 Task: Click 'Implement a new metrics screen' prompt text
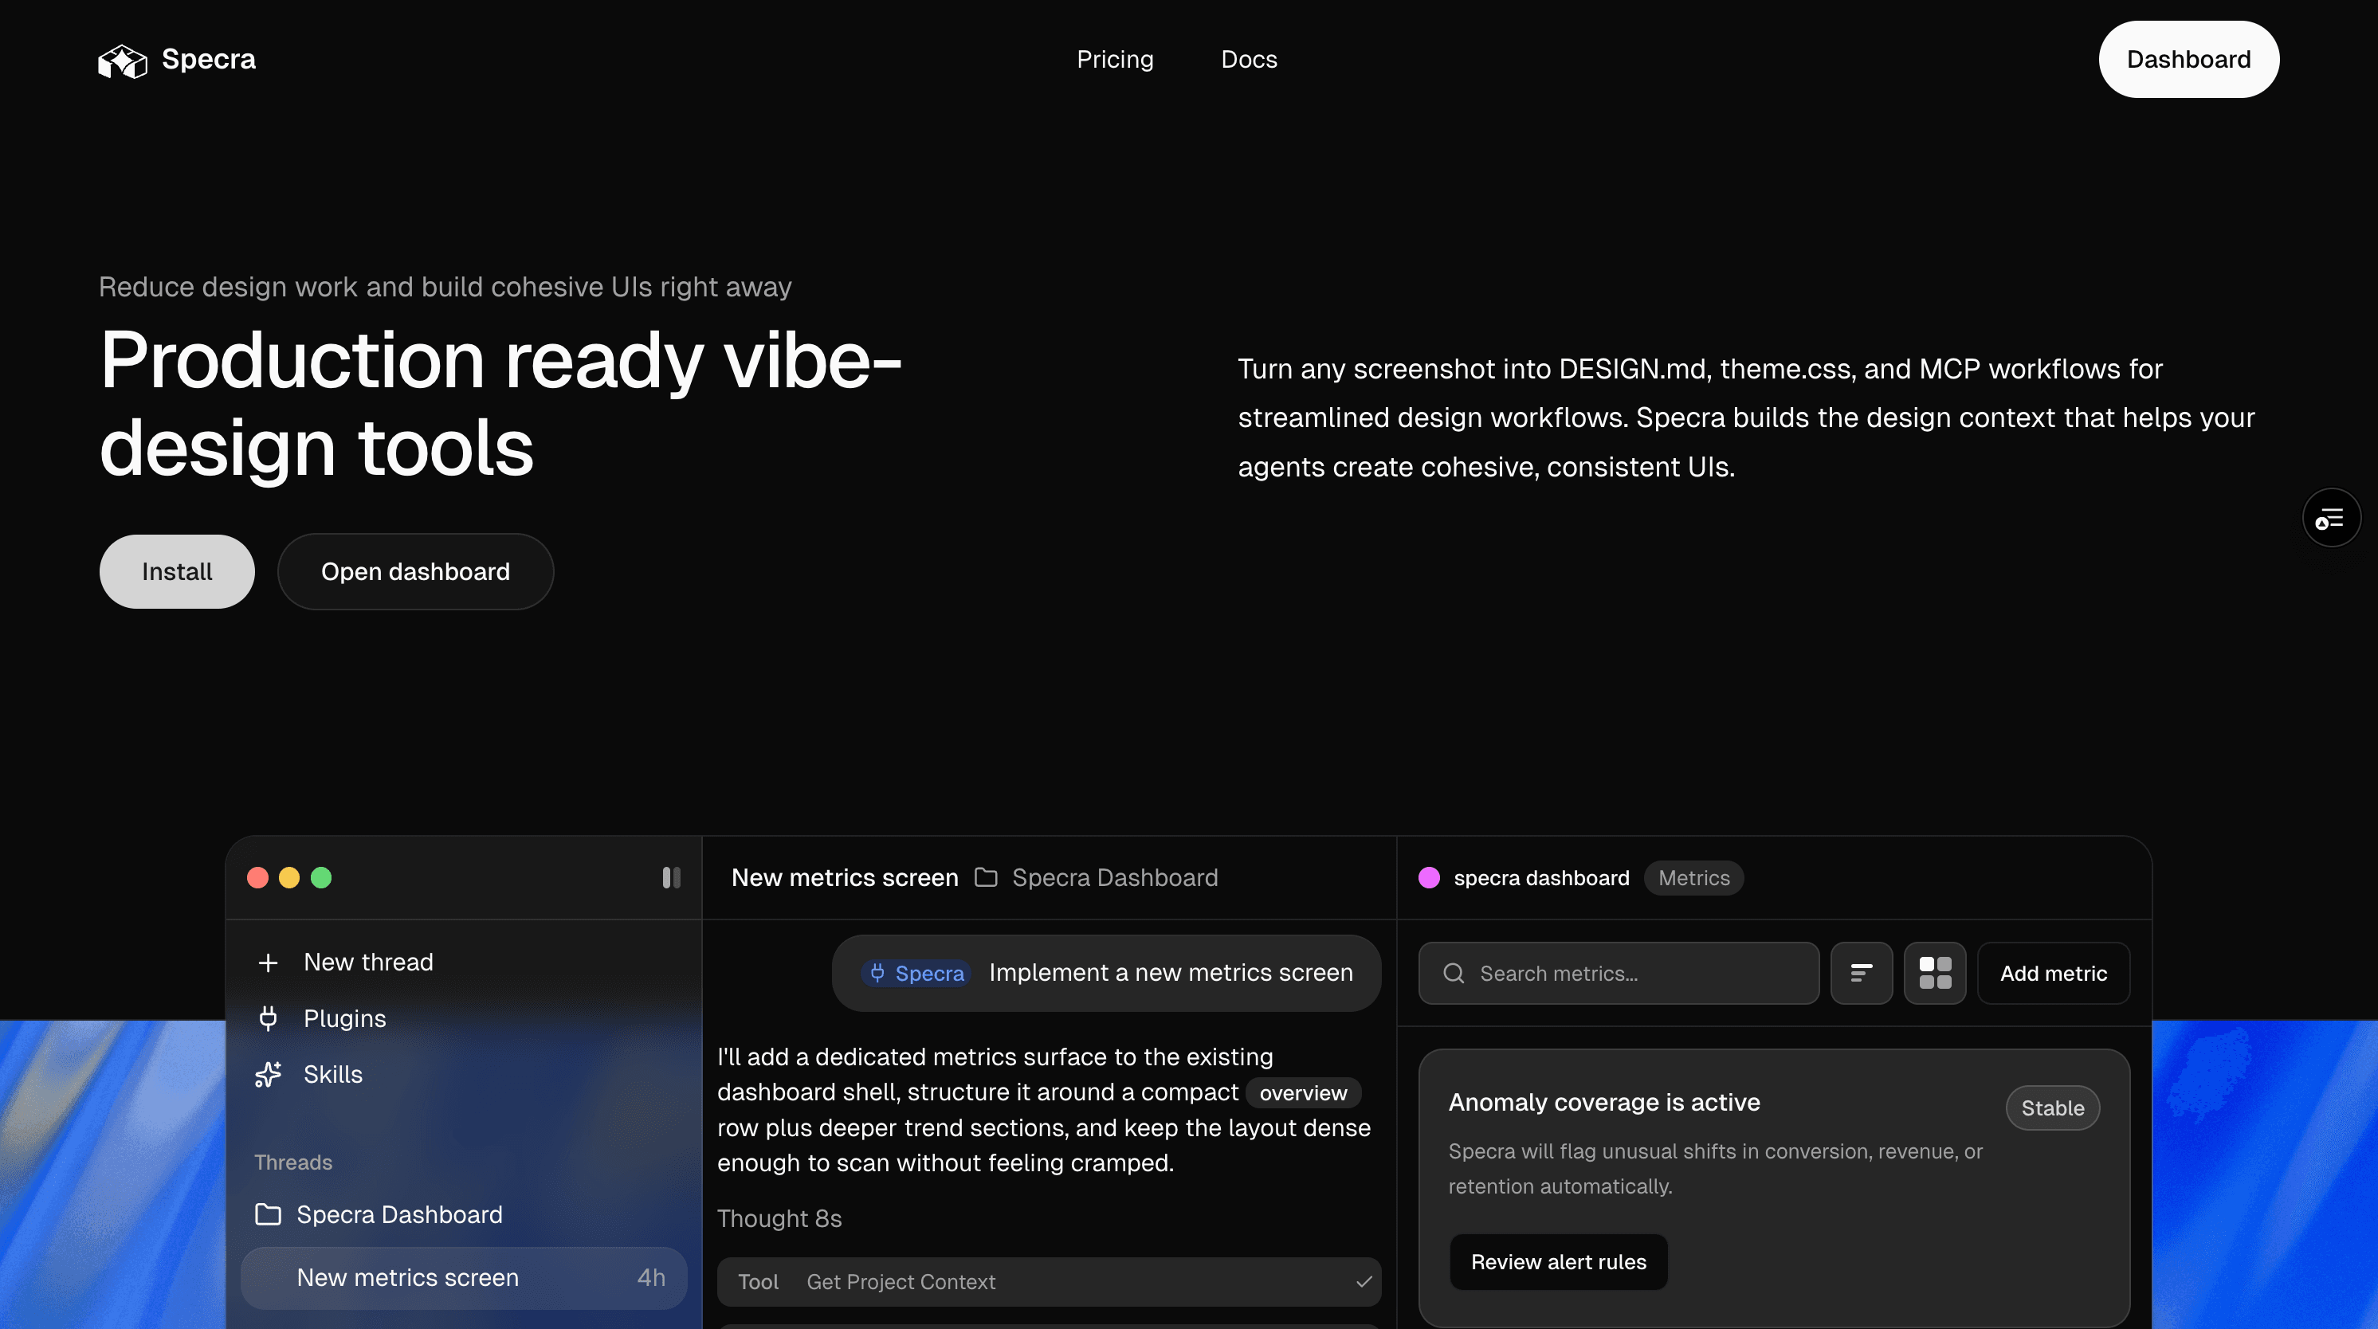[1171, 973]
